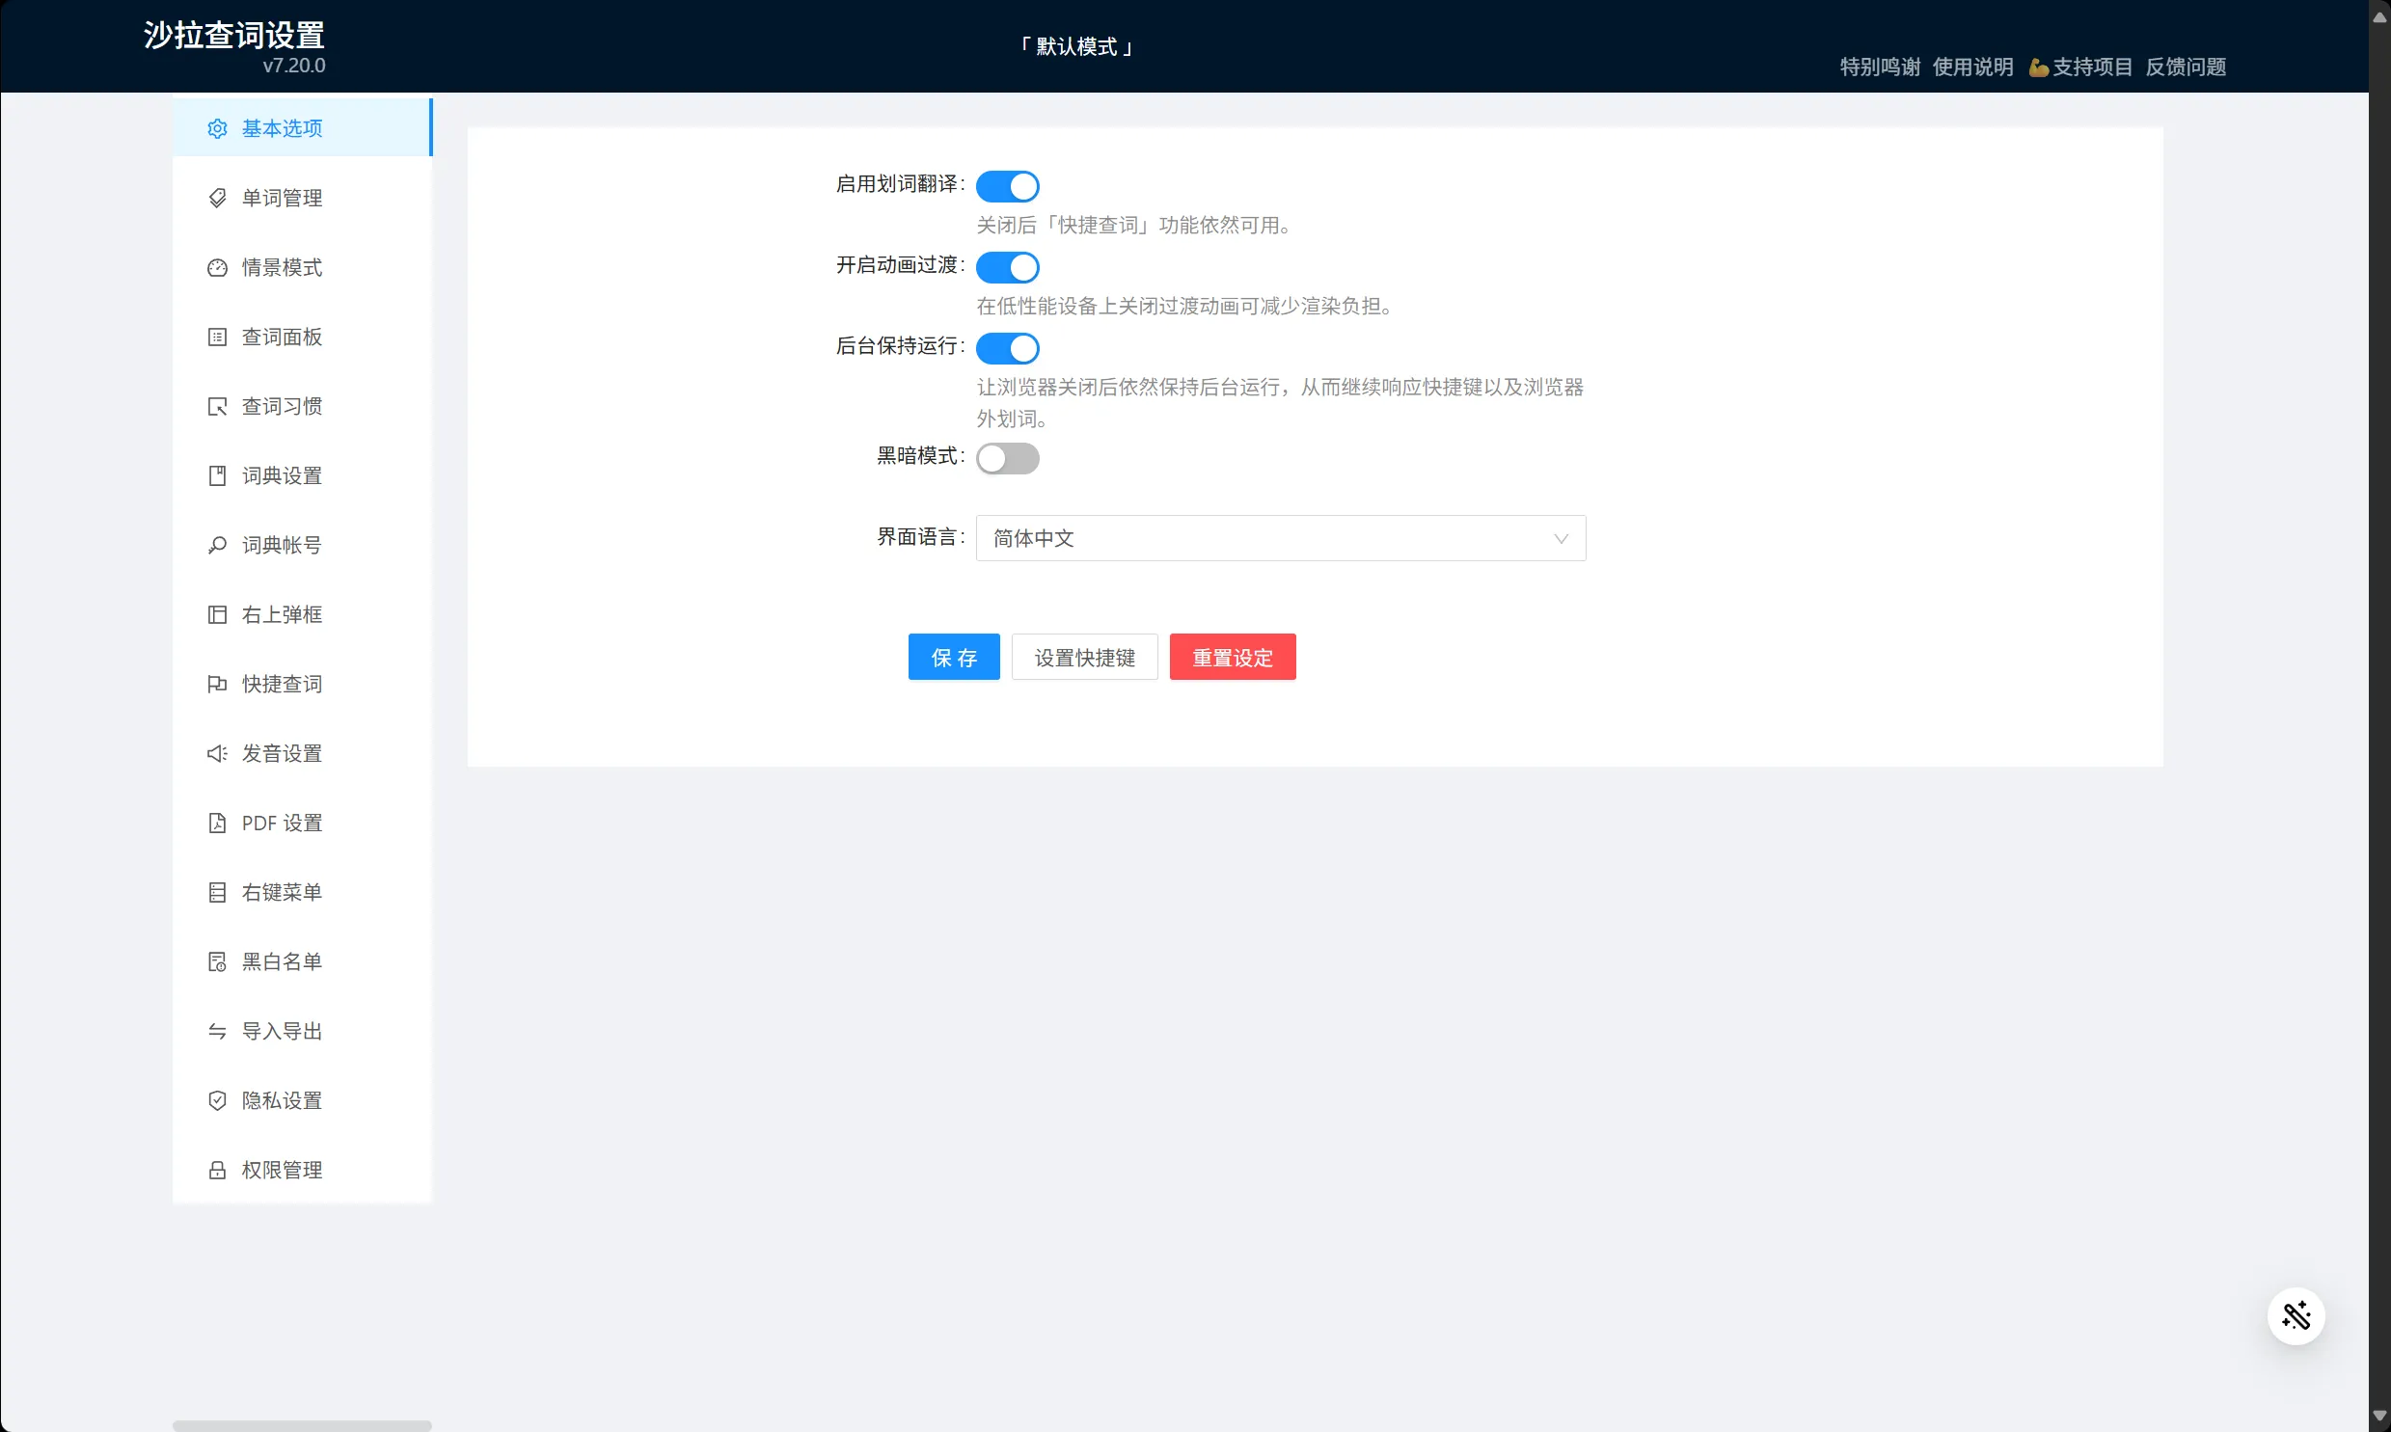Viewport: 2391px width, 1432px height.
Task: Click the lock icon beside 权限管理
Action: point(217,1170)
